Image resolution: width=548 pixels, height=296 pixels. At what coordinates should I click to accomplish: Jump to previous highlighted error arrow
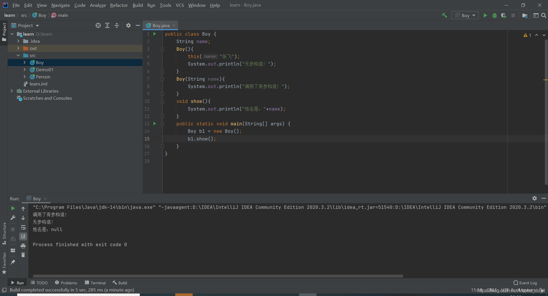tap(537, 35)
